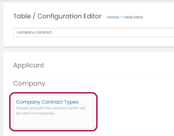This screenshot has height=136, width=174.
Task: Select the Applicant section heading
Action: (29, 65)
